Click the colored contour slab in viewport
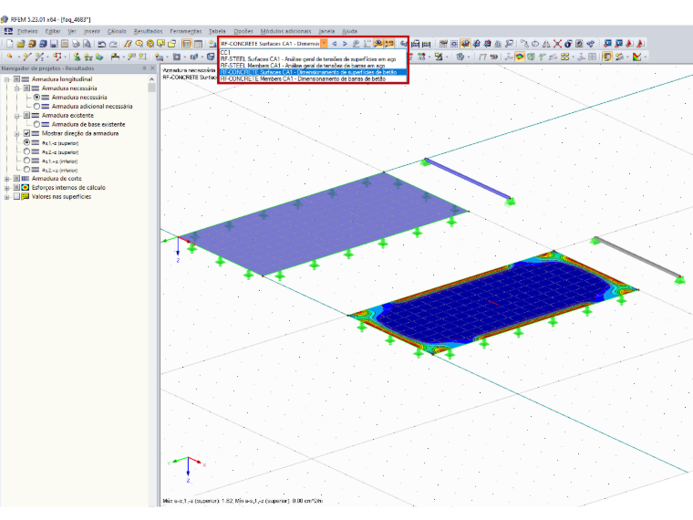This screenshot has height=520, width=693. click(492, 303)
